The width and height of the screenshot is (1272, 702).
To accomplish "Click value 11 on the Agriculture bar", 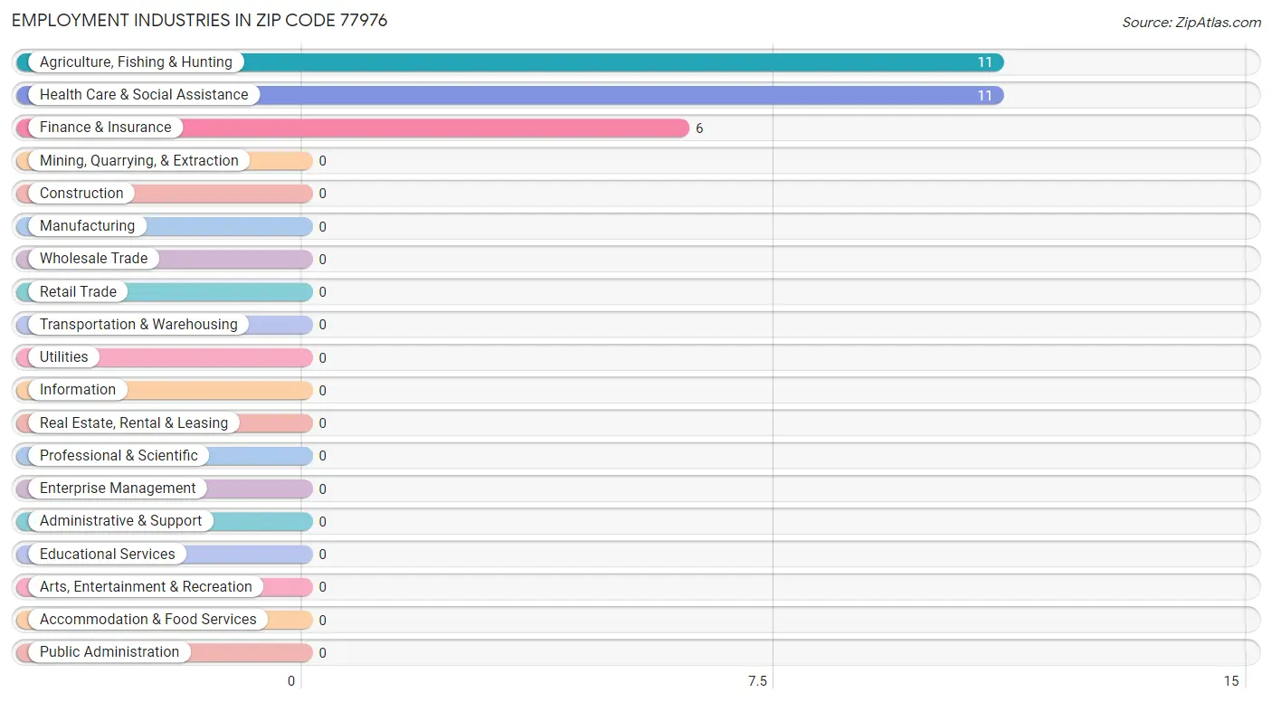I will [x=984, y=62].
